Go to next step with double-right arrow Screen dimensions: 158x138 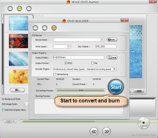coord(106,131)
